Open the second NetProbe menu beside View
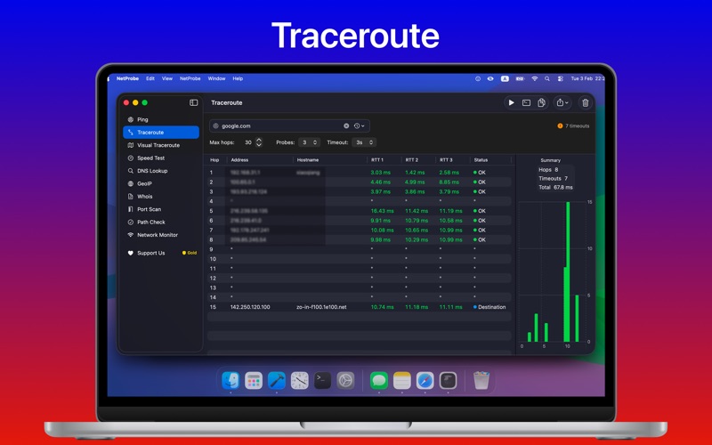Screen dimensions: 712x445 190,78
